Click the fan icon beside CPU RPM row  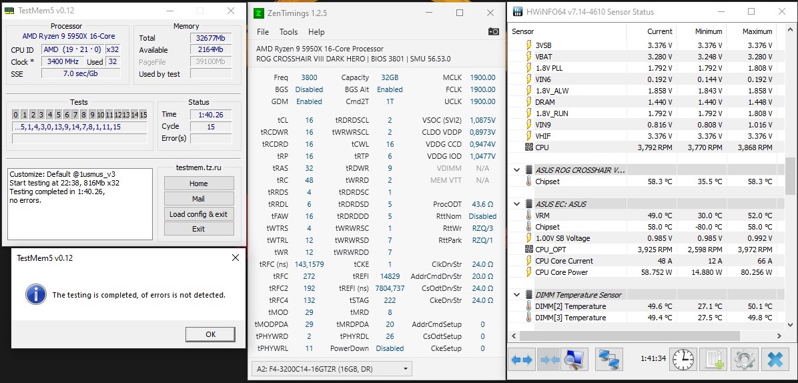529,147
